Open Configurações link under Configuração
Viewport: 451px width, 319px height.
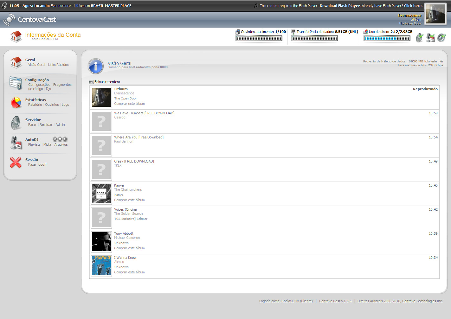click(x=39, y=85)
